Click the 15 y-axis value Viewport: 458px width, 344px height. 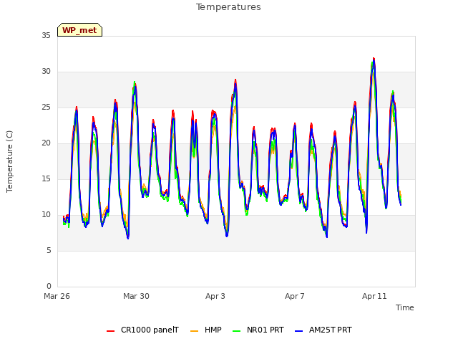tap(46, 179)
